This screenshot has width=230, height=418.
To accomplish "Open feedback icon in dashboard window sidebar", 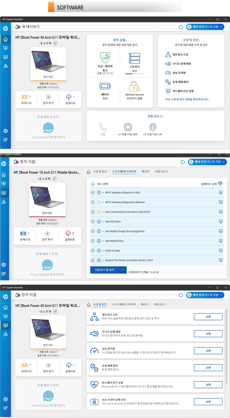I will [x=5, y=140].
